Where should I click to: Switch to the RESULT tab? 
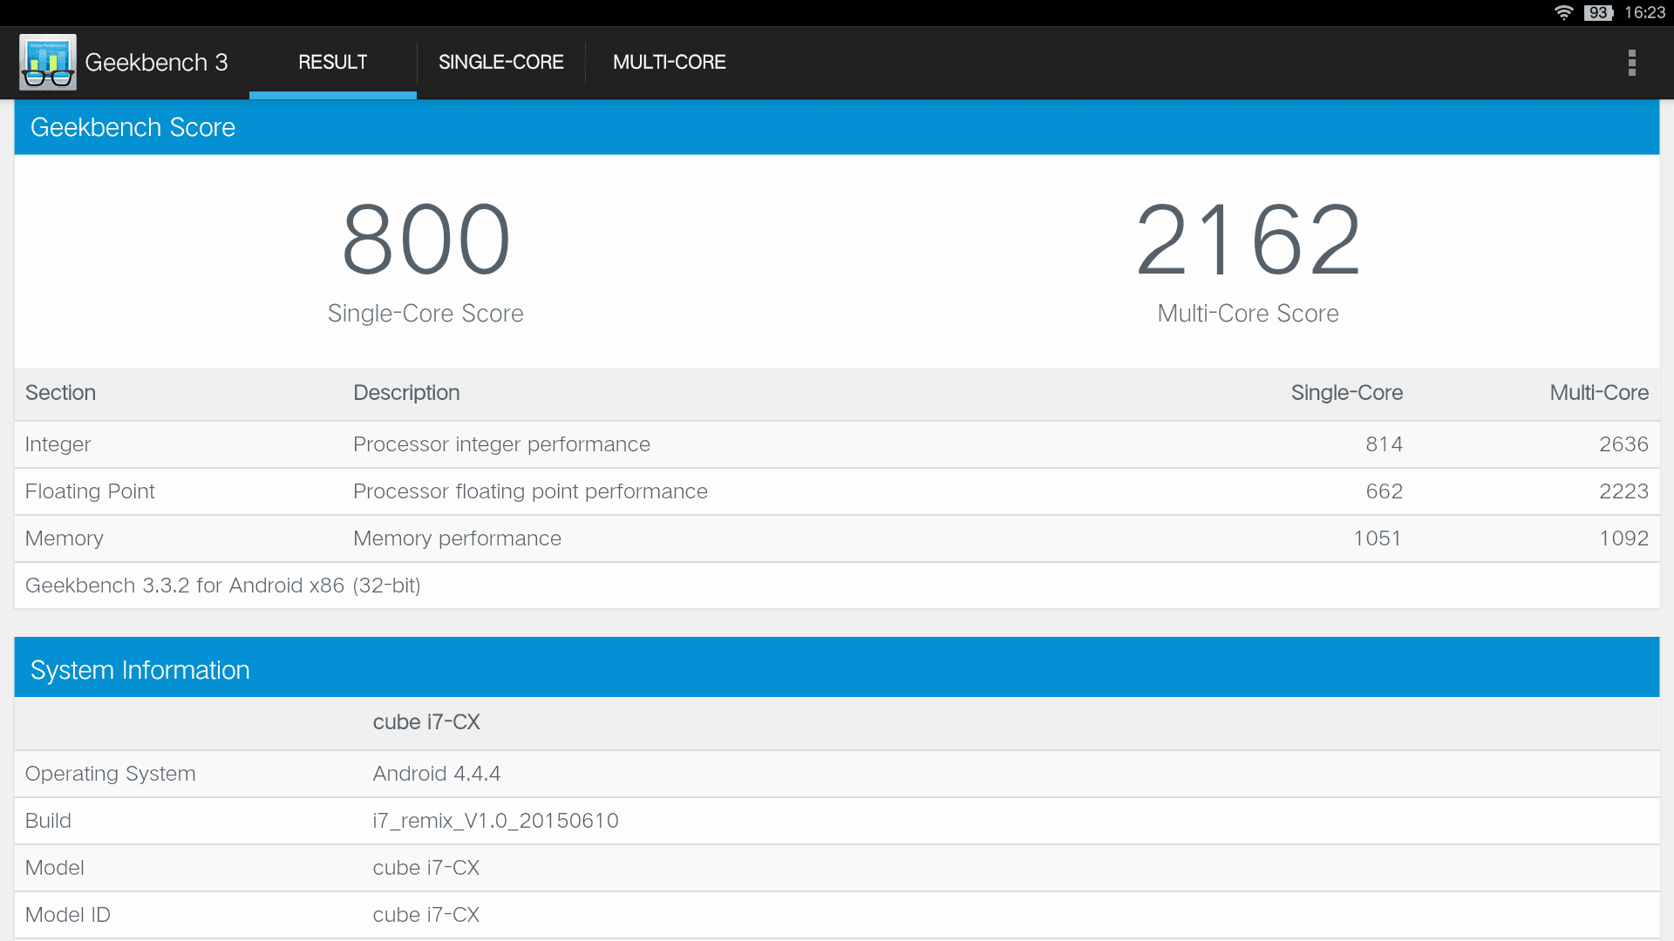[x=333, y=63]
